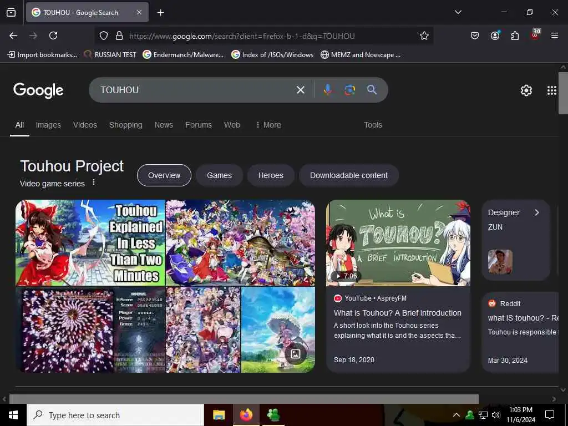Expand the More search filters
The width and height of the screenshot is (568, 426).
coord(268,125)
